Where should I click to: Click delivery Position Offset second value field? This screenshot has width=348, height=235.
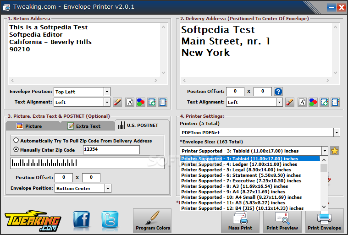tap(263, 91)
